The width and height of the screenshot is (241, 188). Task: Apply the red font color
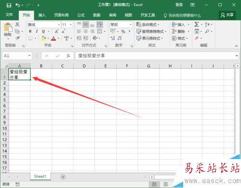coord(54,38)
